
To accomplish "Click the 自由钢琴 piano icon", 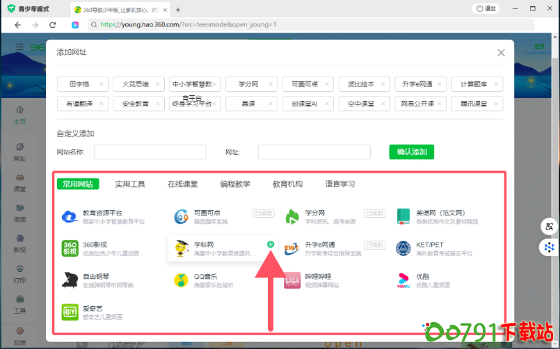I will click(70, 279).
